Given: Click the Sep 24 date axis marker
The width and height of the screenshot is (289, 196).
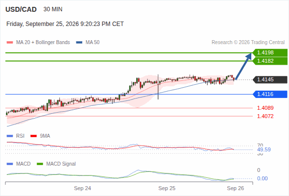Looking at the screenshot, I should coord(82,188).
